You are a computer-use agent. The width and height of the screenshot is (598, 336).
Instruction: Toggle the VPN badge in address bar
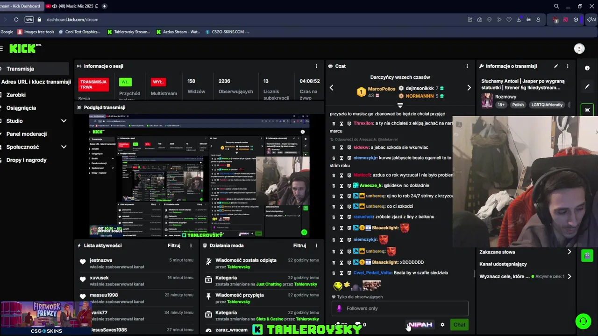(29, 20)
